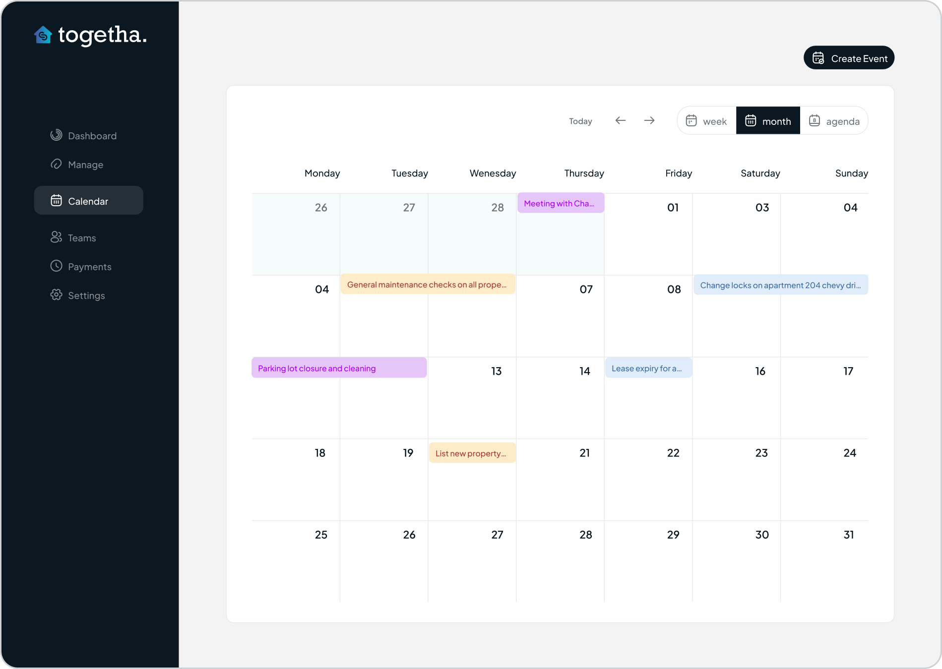This screenshot has width=942, height=669.
Task: Open Parking lot closure and cleaning event
Action: tap(339, 368)
